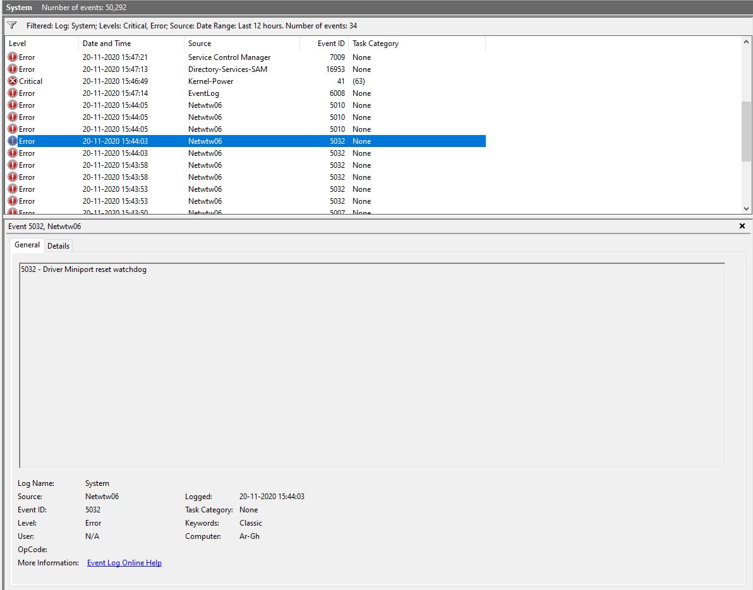Sort by Task Category column header
This screenshot has height=590, width=753.
pyautogui.click(x=417, y=44)
